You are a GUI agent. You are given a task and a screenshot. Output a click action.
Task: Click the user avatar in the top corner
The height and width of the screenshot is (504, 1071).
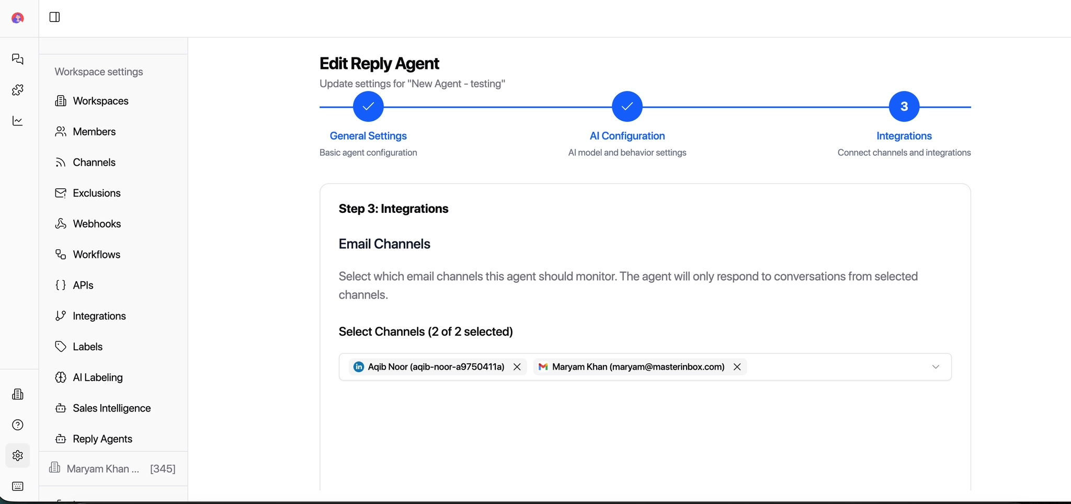(17, 17)
